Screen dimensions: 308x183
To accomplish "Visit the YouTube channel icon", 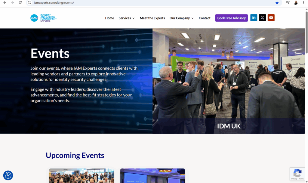I will (271, 17).
